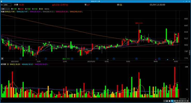Zoom out with the minus icon
Screen dimensions: 191x103
[x=185, y=101]
